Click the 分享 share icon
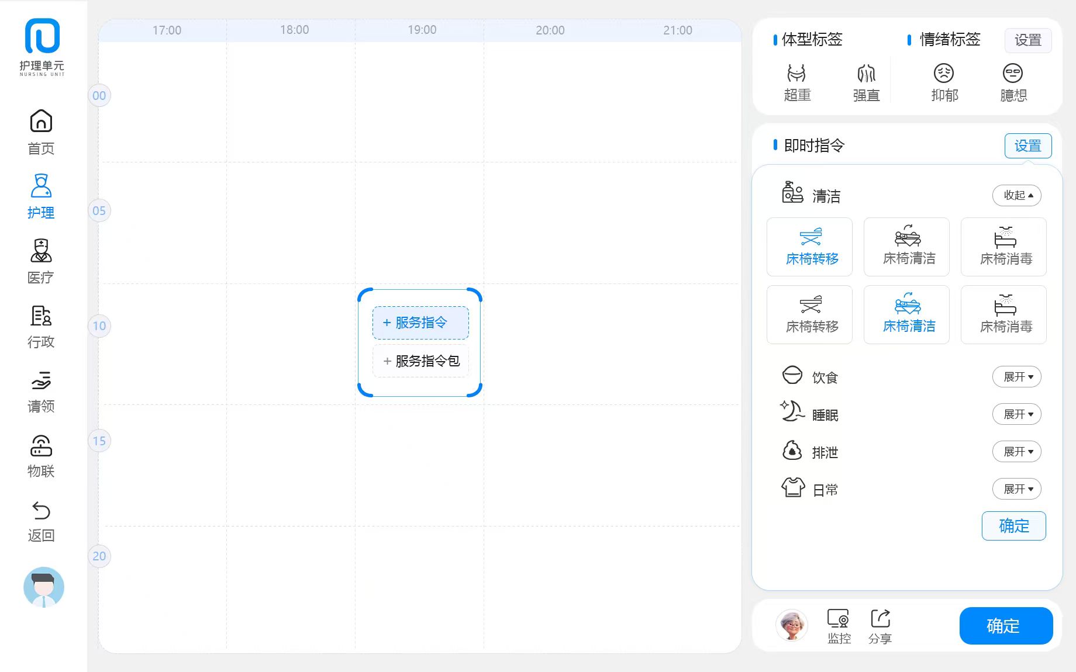The height and width of the screenshot is (672, 1076). 880,625
